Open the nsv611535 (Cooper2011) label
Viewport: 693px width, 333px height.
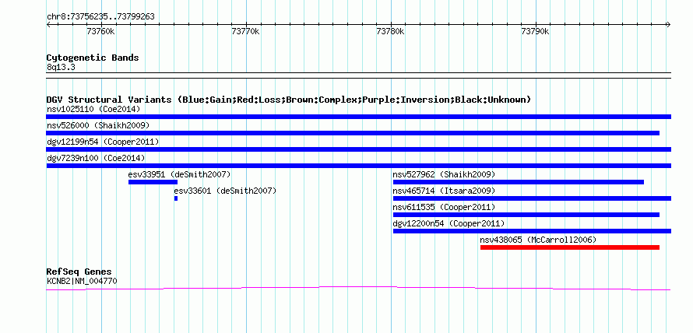(x=444, y=207)
